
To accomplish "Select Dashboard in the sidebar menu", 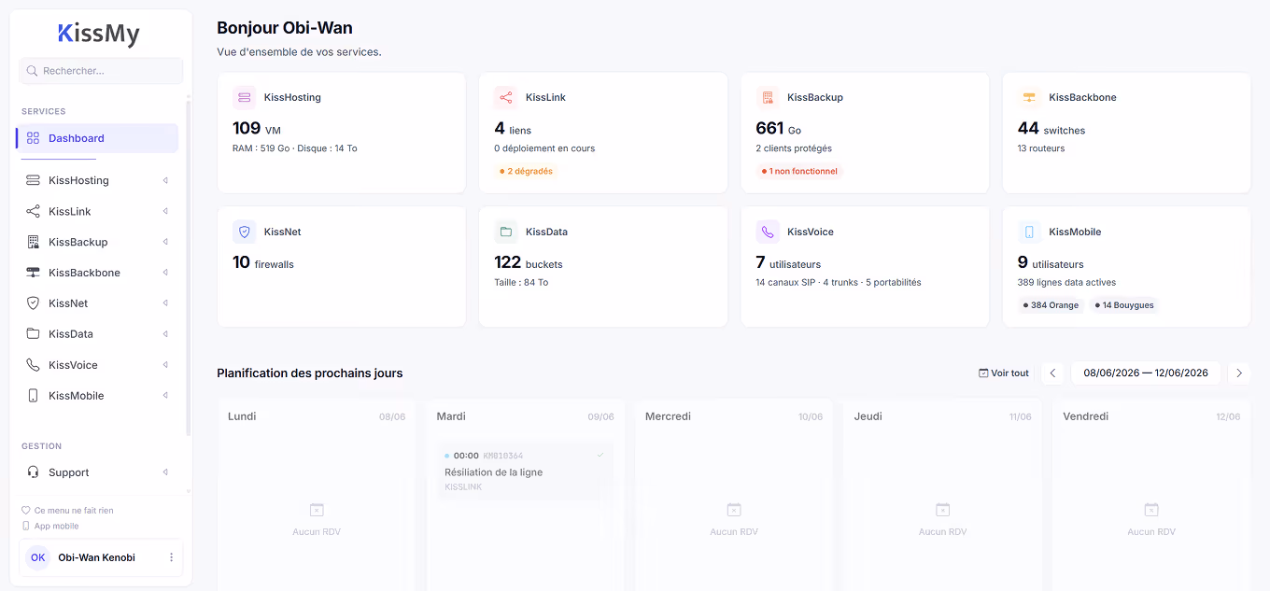I will (97, 138).
